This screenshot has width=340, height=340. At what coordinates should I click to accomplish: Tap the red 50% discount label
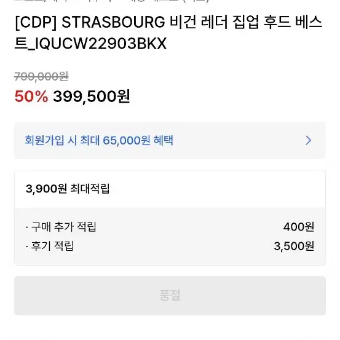tap(31, 97)
